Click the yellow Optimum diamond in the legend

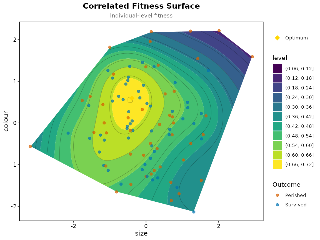coord(277,38)
